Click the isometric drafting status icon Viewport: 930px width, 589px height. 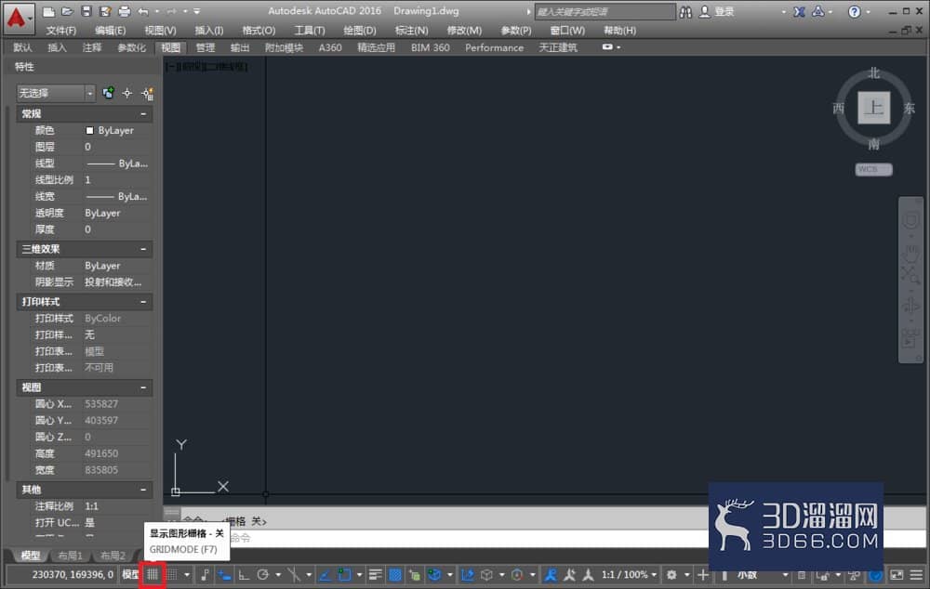pos(294,575)
